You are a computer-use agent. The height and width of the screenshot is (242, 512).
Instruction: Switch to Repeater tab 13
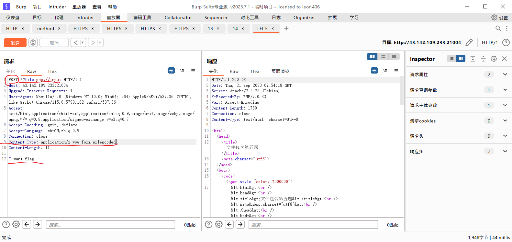point(210,29)
